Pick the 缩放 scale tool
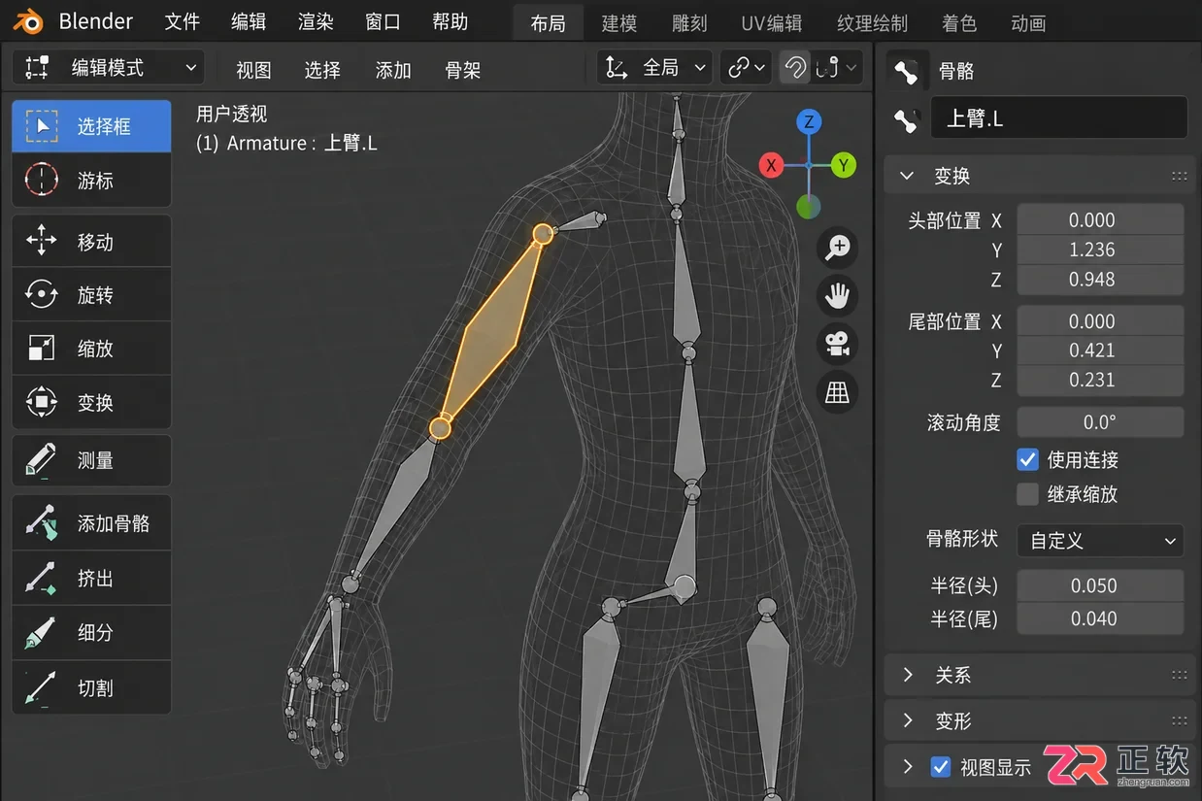 point(91,348)
